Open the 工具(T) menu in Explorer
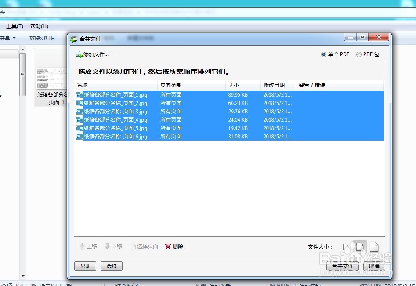 (x=14, y=26)
